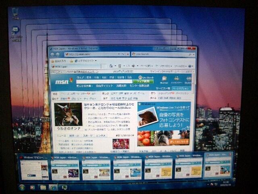Open Windows Explorer folder taskbar icon
The height and width of the screenshot is (194, 258).
[43, 188]
